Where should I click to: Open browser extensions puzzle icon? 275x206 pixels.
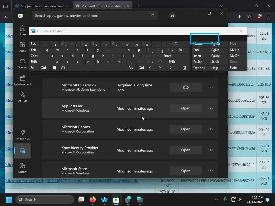point(249,17)
